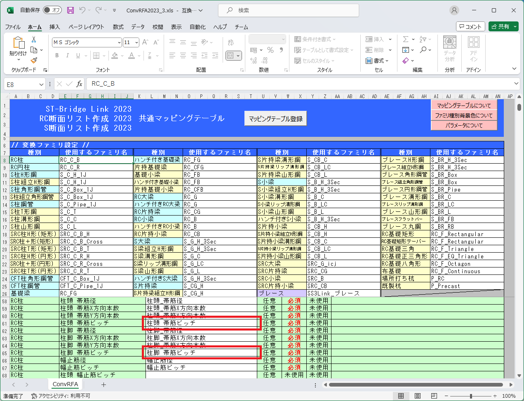Click the Merge and Center icon
This screenshot has width=524, height=401.
click(x=230, y=56)
